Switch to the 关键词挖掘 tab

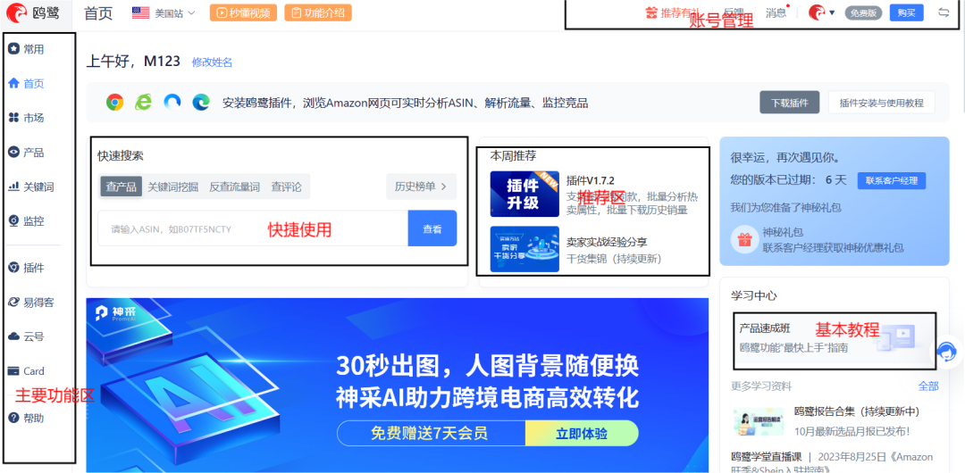[x=173, y=187]
